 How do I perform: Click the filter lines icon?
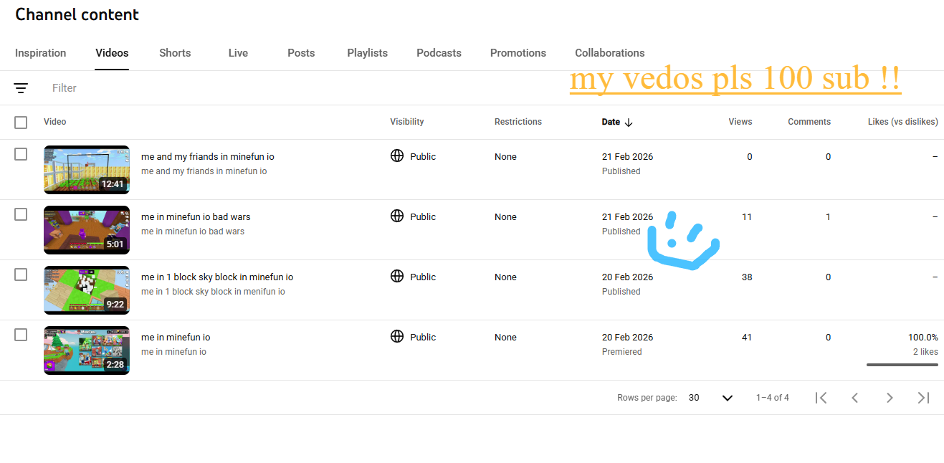coord(21,88)
